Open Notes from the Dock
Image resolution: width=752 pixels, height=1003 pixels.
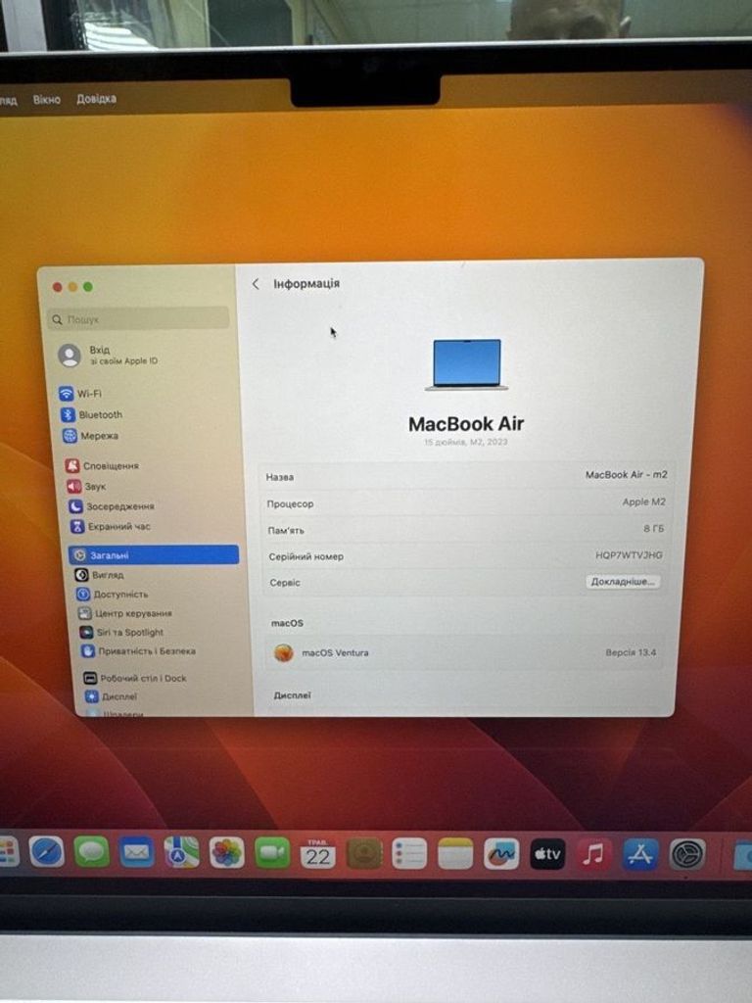click(455, 854)
